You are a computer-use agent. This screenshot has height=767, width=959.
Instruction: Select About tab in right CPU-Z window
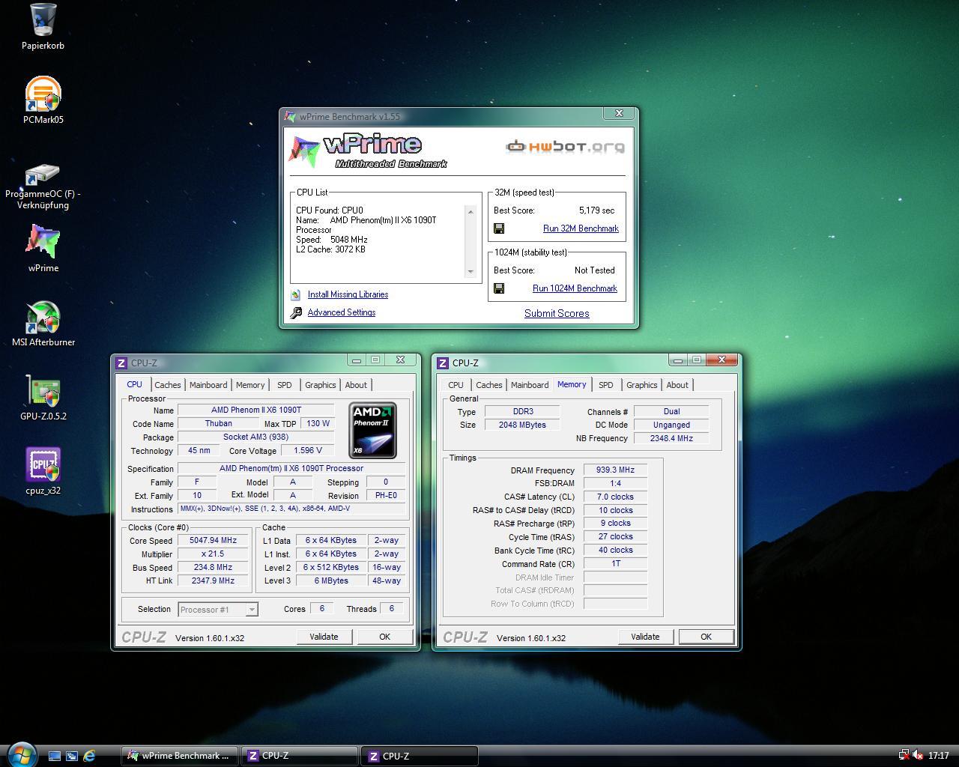click(x=677, y=385)
